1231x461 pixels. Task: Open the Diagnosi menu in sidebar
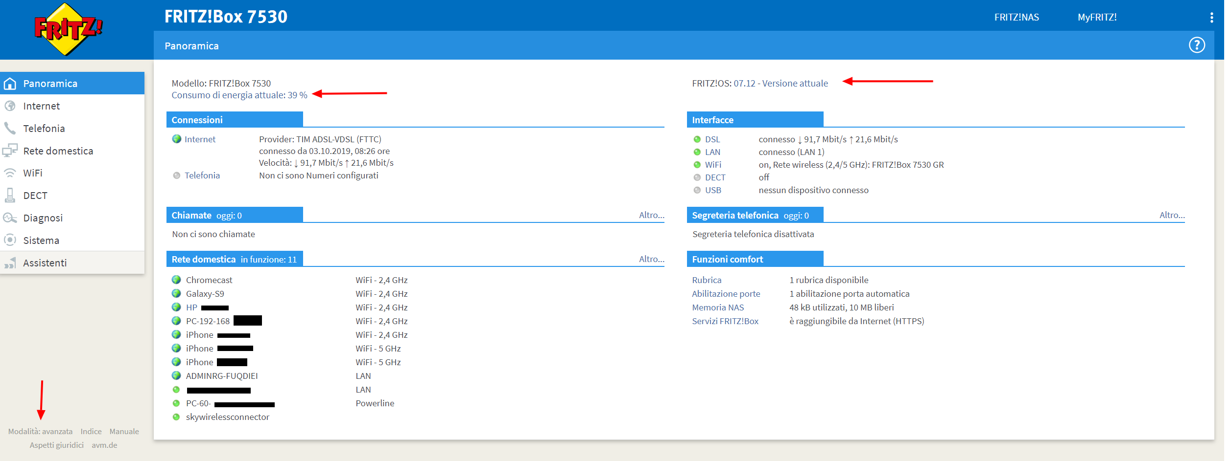click(72, 218)
